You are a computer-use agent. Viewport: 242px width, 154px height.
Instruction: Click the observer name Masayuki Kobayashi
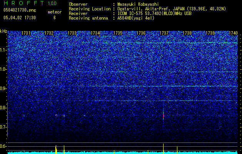[x=138, y=5]
